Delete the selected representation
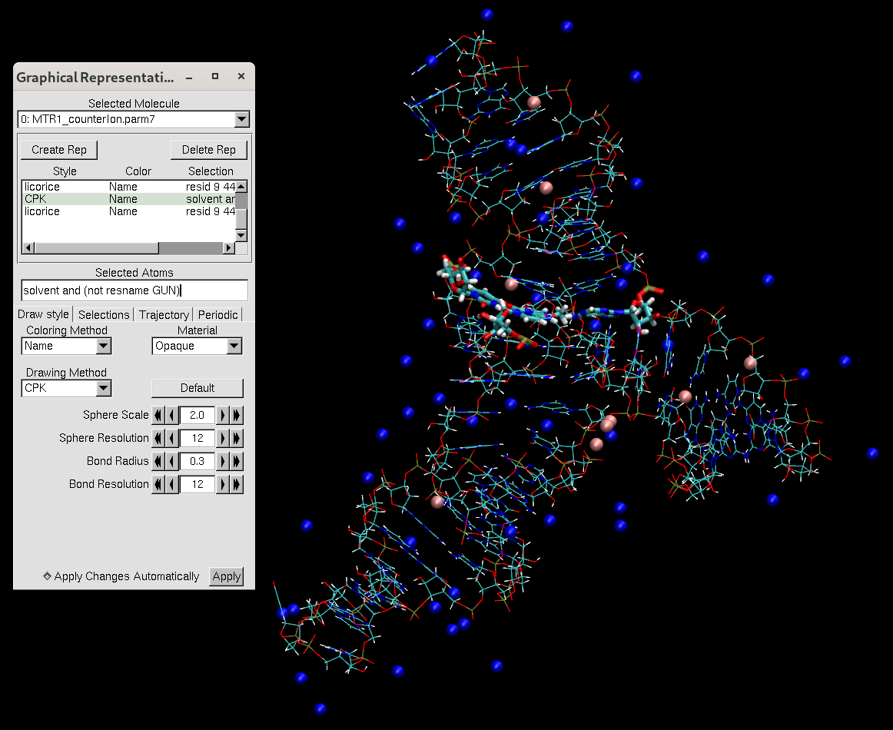The image size is (893, 730). (x=208, y=149)
